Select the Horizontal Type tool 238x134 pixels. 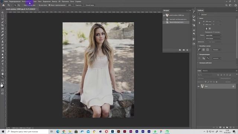[x=3, y=64]
